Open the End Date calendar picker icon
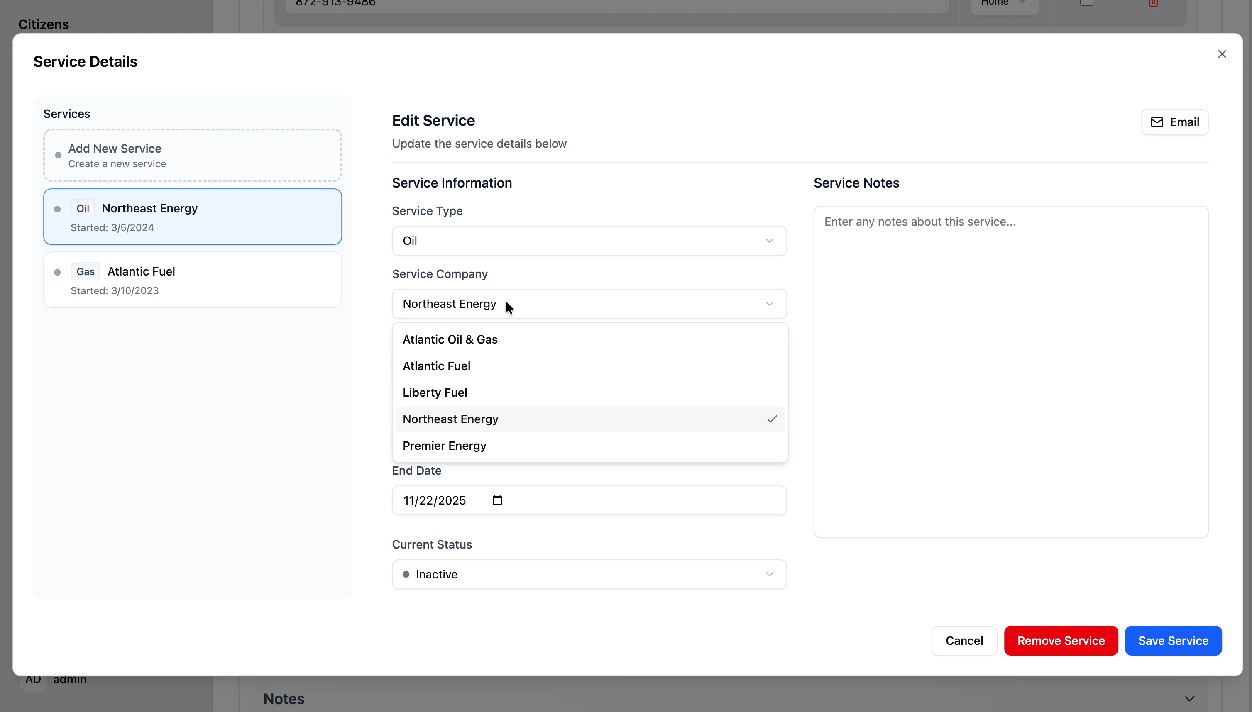Viewport: 1252px width, 712px height. coord(497,500)
